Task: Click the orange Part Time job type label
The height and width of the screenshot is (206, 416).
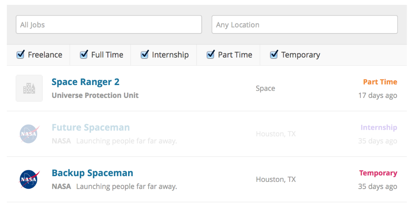Action: coord(380,82)
